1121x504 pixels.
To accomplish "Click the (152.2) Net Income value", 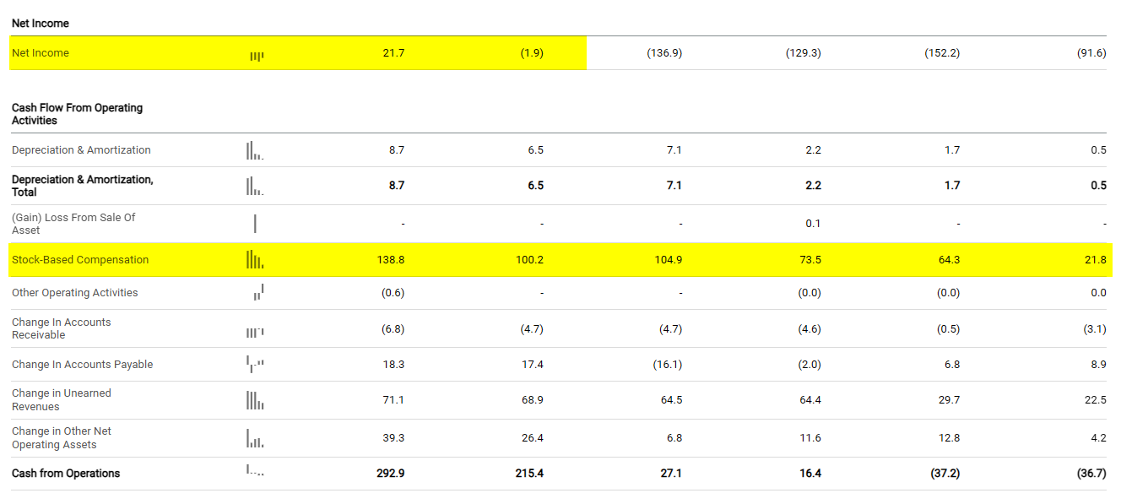I will point(941,53).
